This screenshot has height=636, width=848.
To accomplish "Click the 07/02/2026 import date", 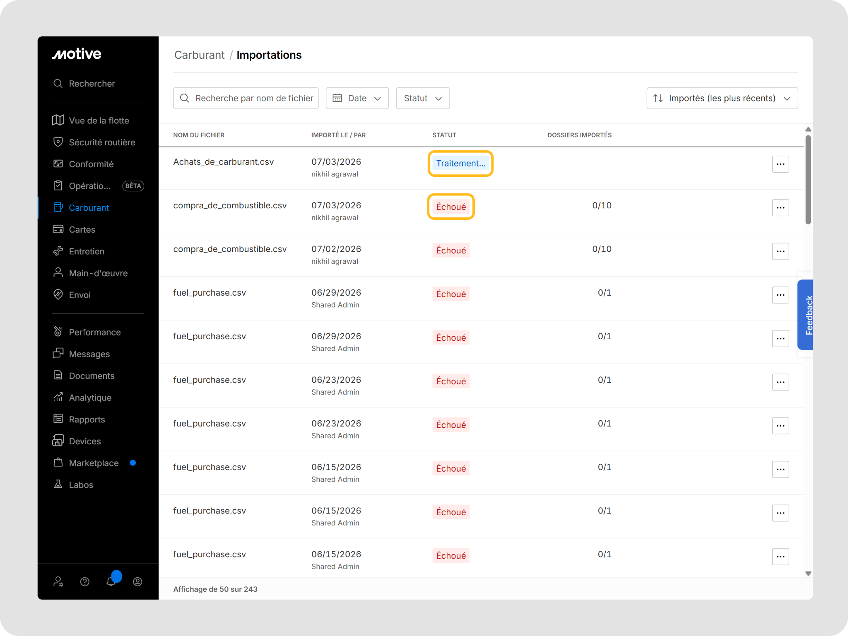I will tap(336, 249).
